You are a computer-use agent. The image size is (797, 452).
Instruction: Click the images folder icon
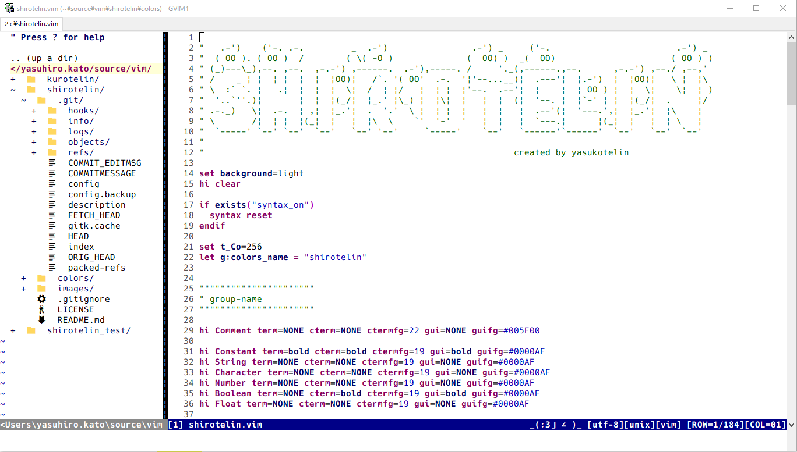41,289
